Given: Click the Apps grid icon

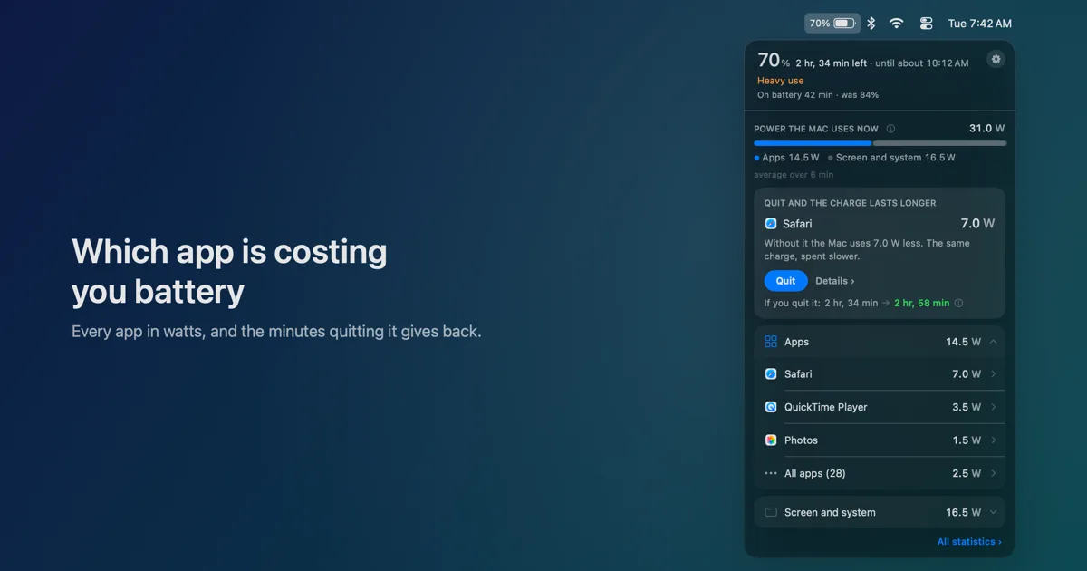Looking at the screenshot, I should click(x=771, y=342).
